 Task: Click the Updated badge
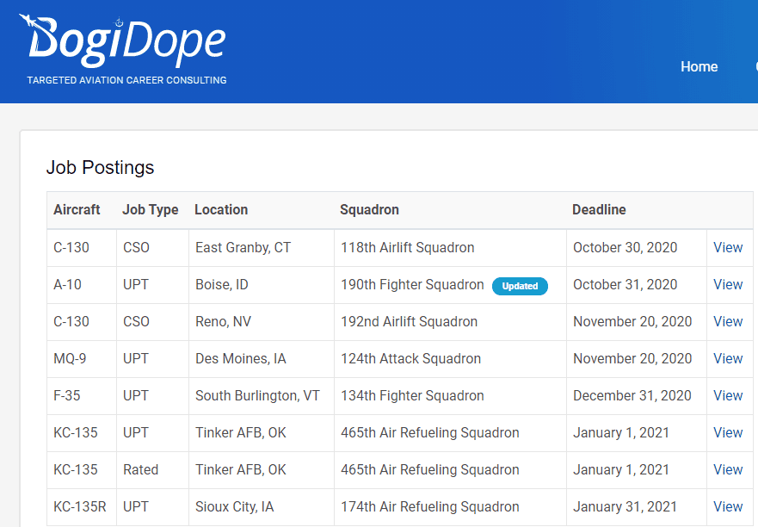coord(520,286)
